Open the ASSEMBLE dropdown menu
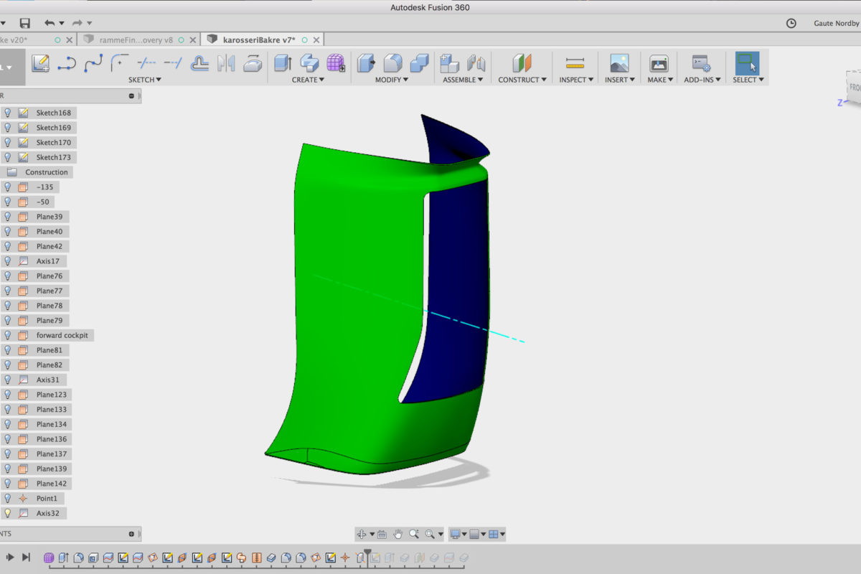Image resolution: width=861 pixels, height=574 pixels. coord(463,80)
